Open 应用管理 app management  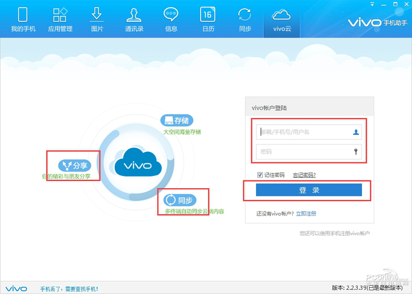click(60, 19)
